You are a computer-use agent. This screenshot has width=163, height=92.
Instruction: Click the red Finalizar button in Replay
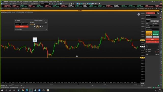(22, 27)
